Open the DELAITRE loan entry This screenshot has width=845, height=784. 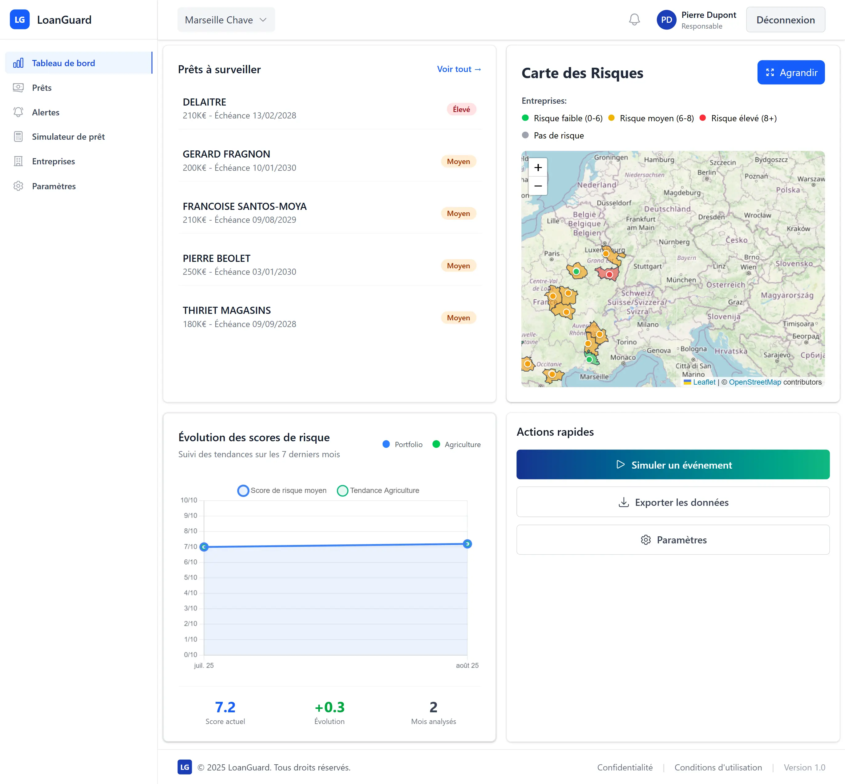(204, 102)
